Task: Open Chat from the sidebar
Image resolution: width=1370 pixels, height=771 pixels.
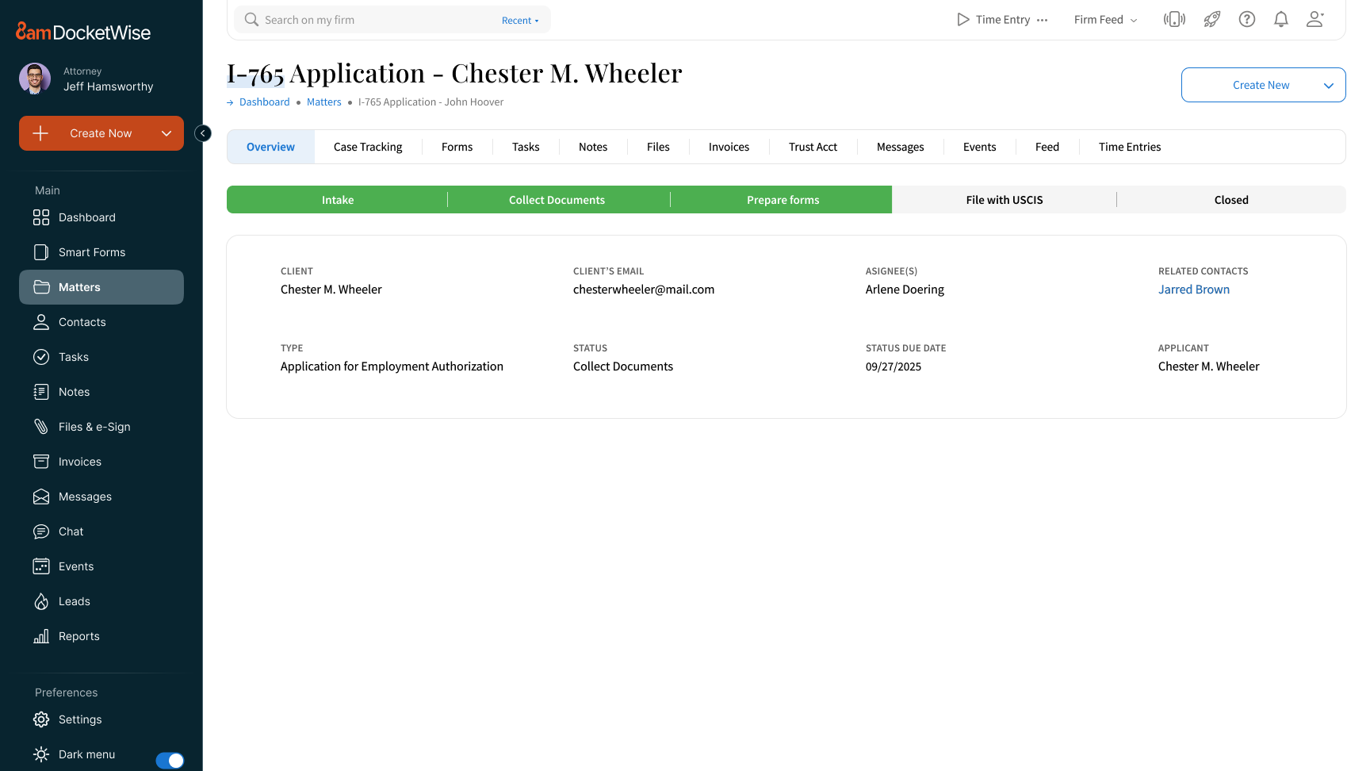Action: click(x=70, y=531)
